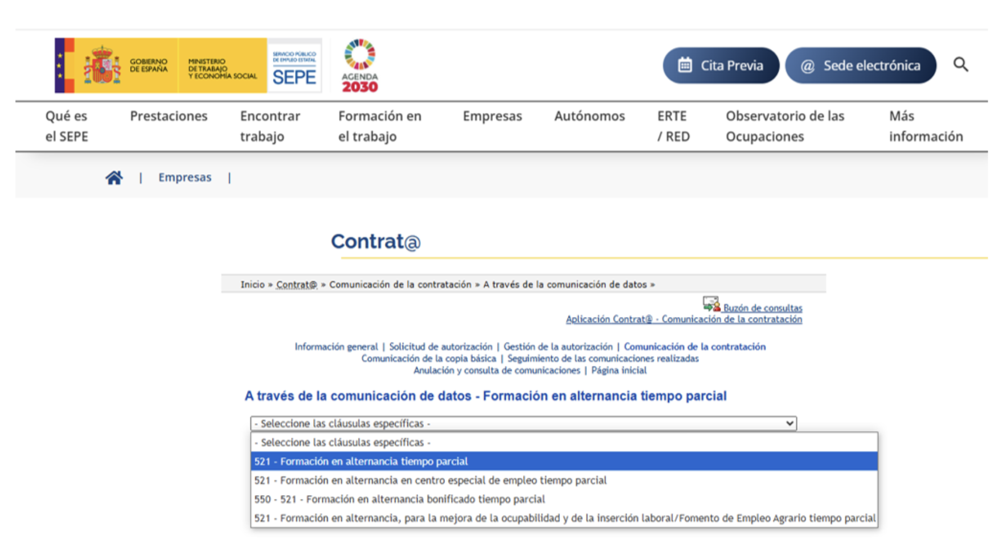Open the Encontrar trabajo menu
The image size is (998, 544).
[270, 126]
